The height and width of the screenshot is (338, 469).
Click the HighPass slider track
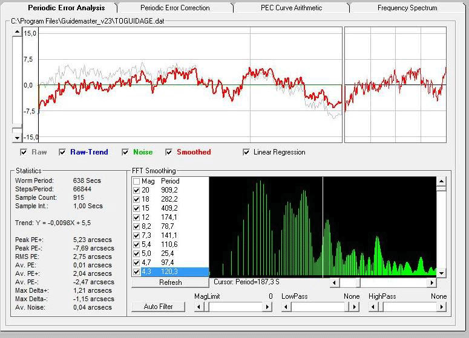tap(409, 307)
